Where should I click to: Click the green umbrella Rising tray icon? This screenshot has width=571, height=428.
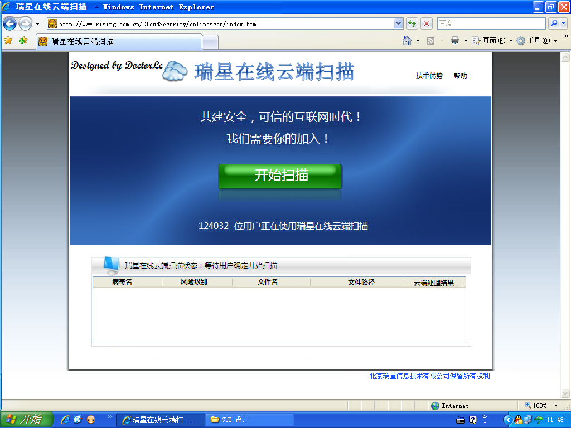[538, 420]
